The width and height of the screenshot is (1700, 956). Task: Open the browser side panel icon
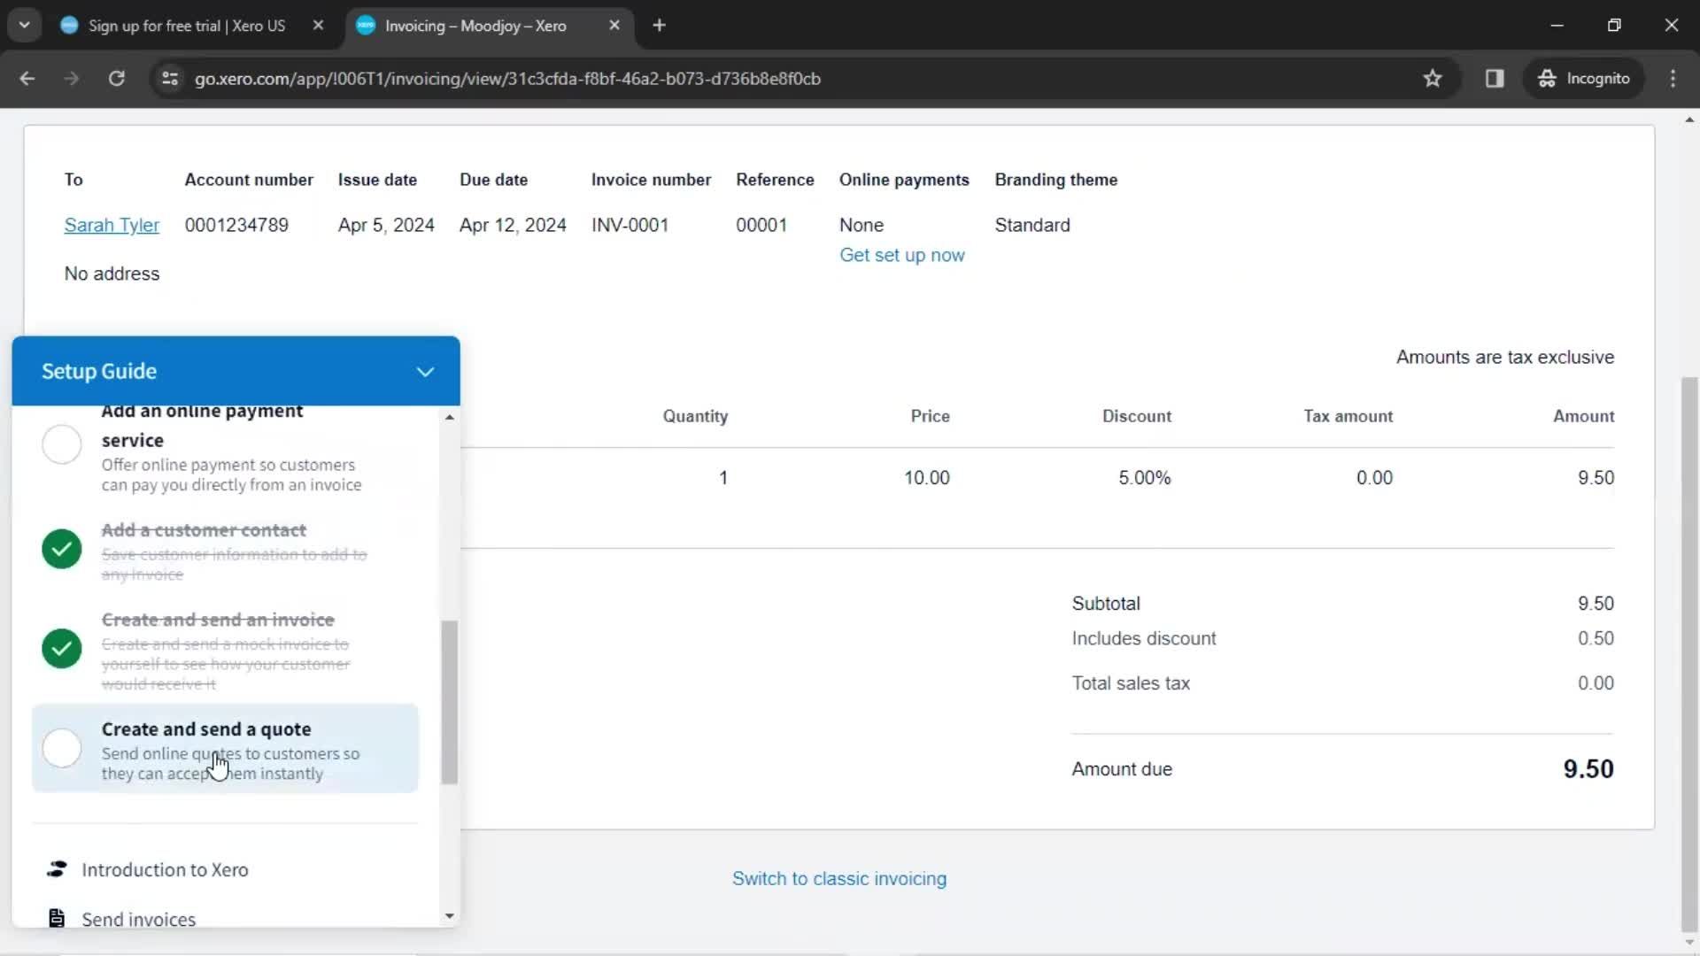1495,79
